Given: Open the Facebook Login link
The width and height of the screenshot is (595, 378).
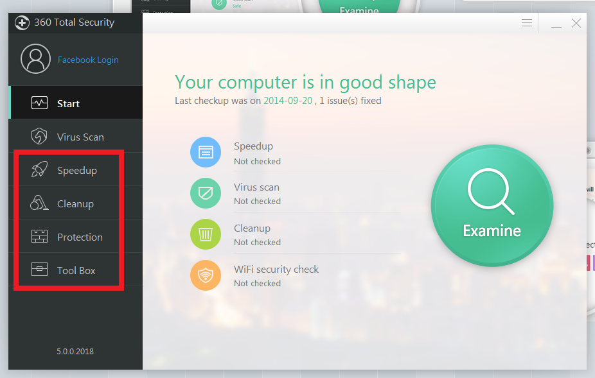Looking at the screenshot, I should [x=88, y=60].
